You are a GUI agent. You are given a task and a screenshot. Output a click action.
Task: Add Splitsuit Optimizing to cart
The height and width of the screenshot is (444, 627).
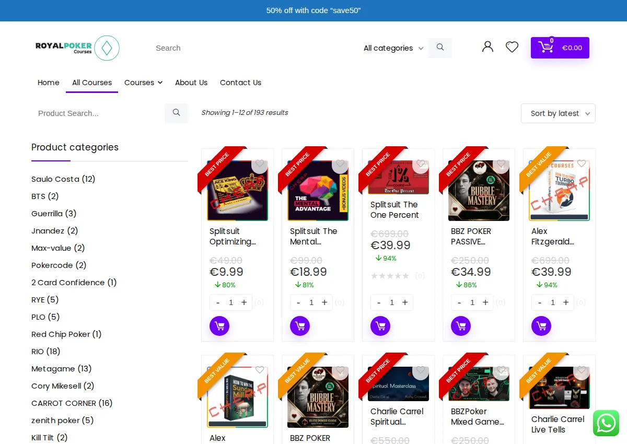pyautogui.click(x=219, y=326)
